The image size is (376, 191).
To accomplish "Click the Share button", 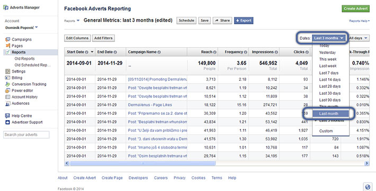I will [x=222, y=21].
